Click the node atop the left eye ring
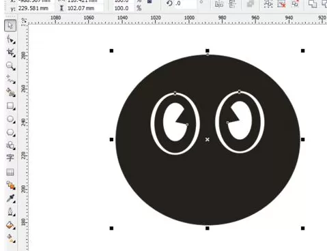Screen dimensions: 327x251 pos(175,93)
